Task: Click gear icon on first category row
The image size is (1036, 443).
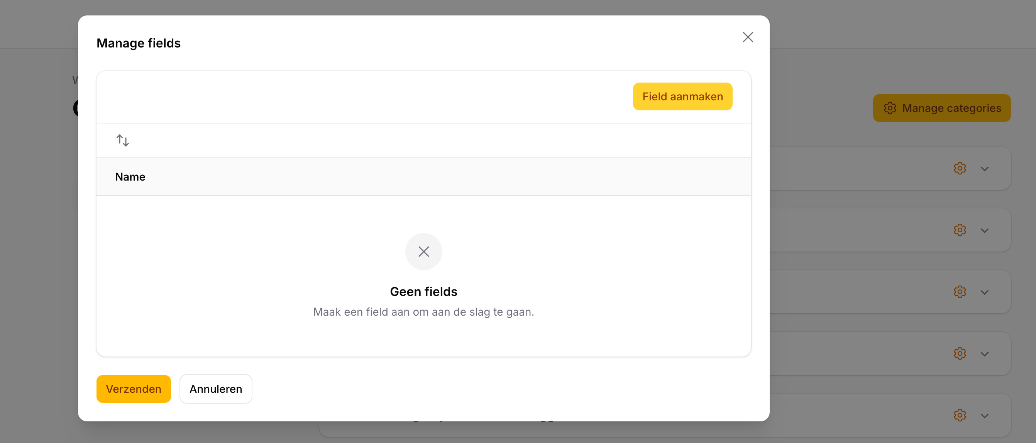Action: [x=960, y=168]
